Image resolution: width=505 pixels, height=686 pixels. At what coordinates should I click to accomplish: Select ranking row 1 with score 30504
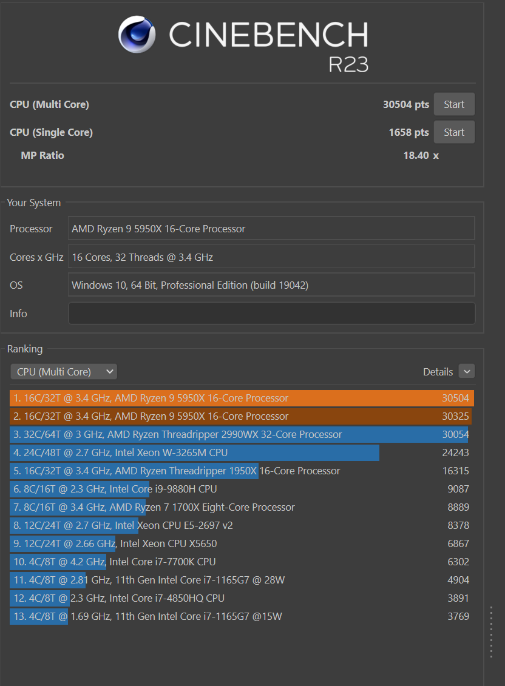242,398
